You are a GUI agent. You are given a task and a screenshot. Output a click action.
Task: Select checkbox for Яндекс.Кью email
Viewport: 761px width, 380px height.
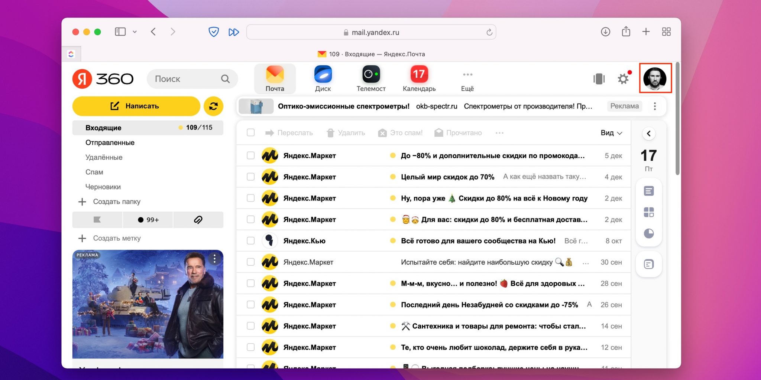(x=251, y=240)
